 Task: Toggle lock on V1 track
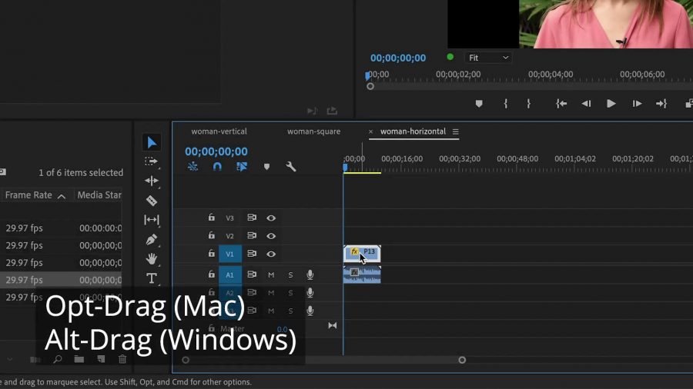211,254
